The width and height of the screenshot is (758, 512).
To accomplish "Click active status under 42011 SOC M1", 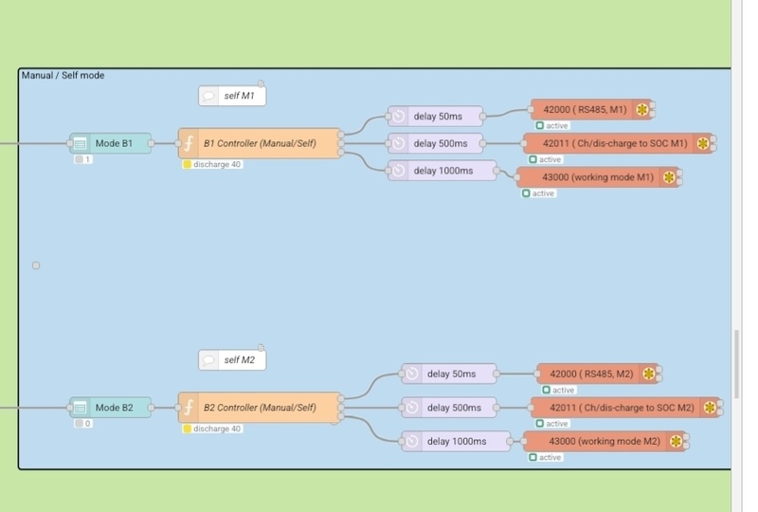I will click(546, 159).
